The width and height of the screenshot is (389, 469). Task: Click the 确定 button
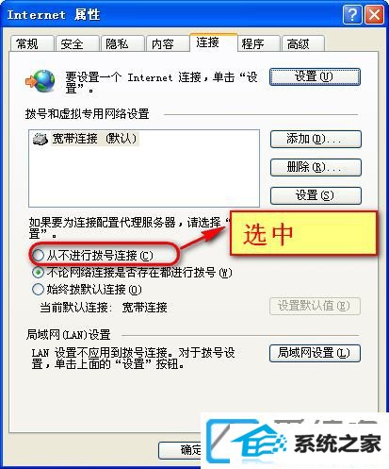(x=180, y=450)
